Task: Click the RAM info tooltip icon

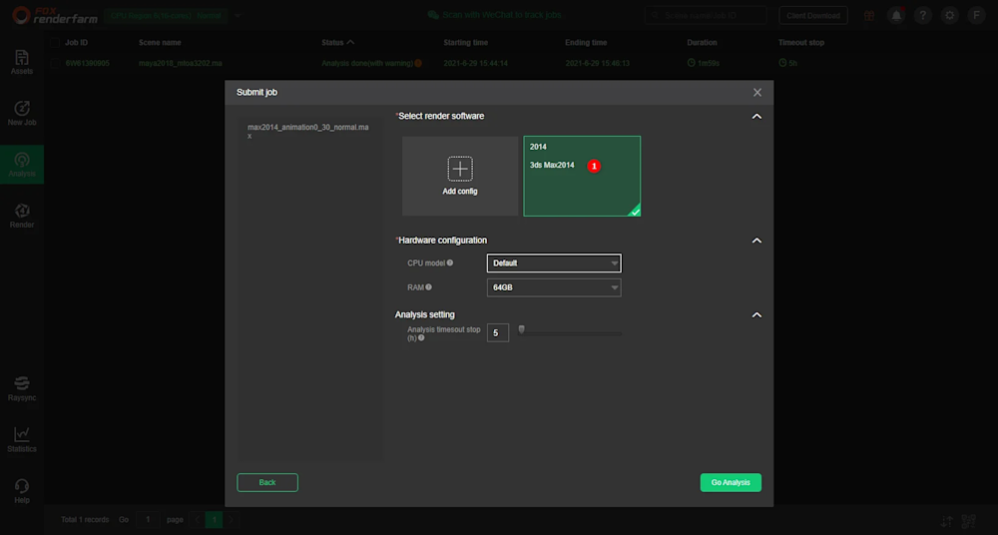Action: pyautogui.click(x=428, y=287)
